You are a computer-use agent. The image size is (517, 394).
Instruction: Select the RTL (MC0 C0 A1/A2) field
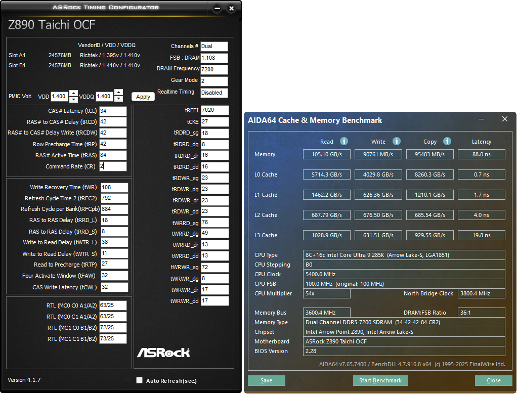click(113, 305)
